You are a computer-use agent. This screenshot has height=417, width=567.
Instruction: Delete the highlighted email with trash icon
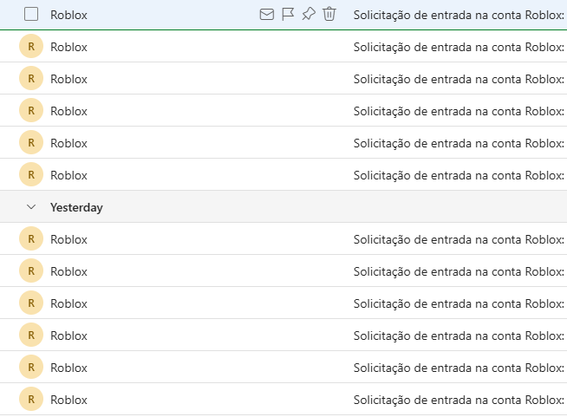point(329,15)
